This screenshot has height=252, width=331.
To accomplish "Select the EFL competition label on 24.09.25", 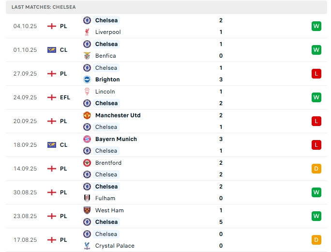I will point(65,97).
